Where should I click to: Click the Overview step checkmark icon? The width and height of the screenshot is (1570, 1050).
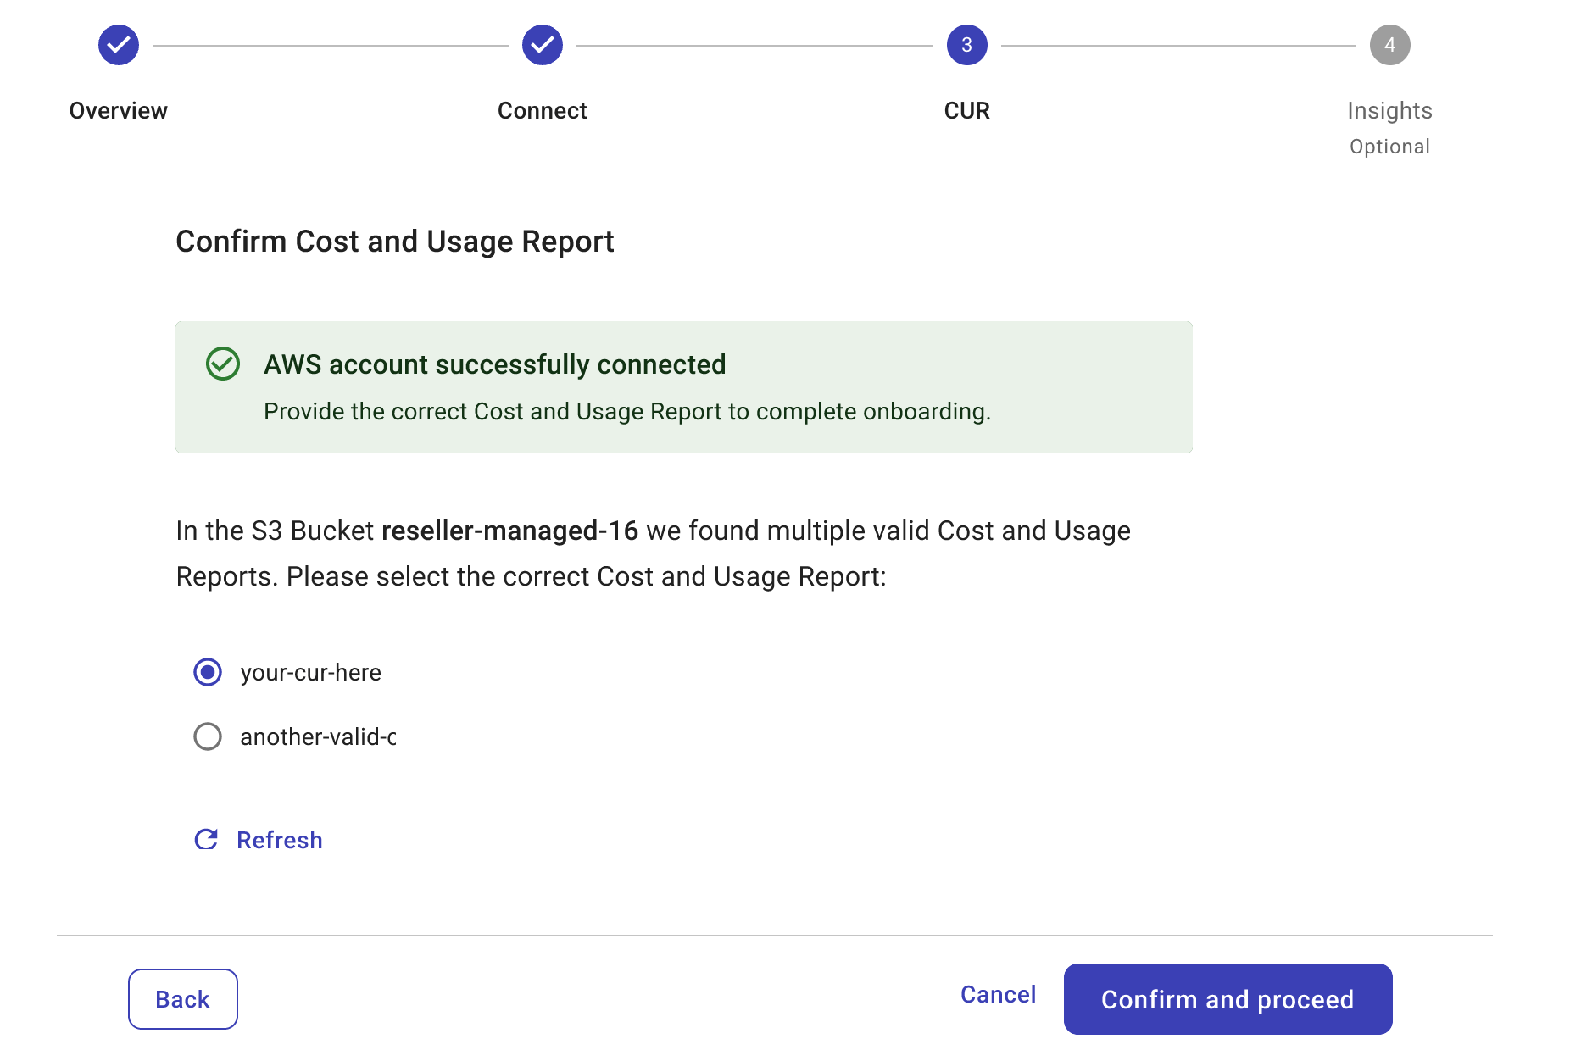point(119,45)
